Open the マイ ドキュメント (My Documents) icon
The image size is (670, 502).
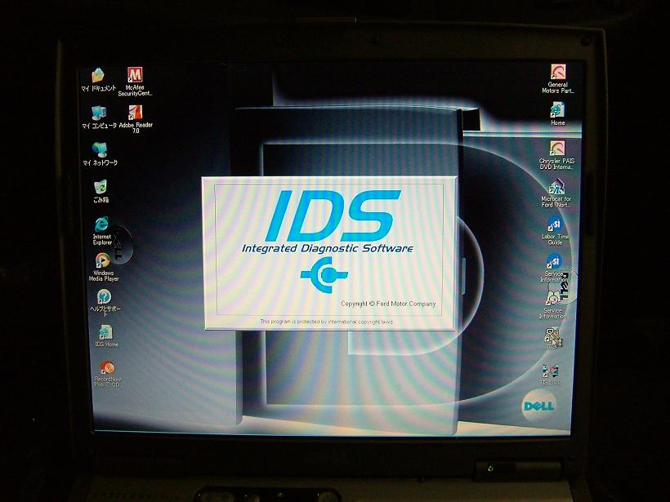click(x=98, y=79)
